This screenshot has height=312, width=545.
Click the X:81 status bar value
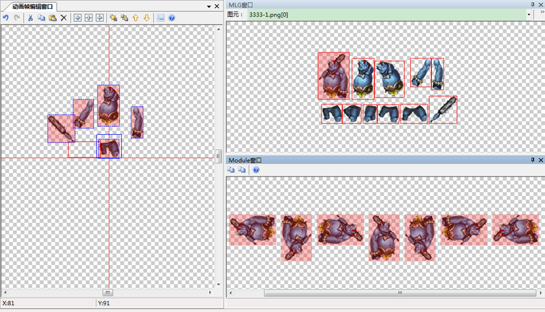8,303
